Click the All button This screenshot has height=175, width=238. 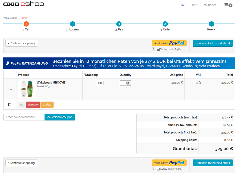pos(22,104)
